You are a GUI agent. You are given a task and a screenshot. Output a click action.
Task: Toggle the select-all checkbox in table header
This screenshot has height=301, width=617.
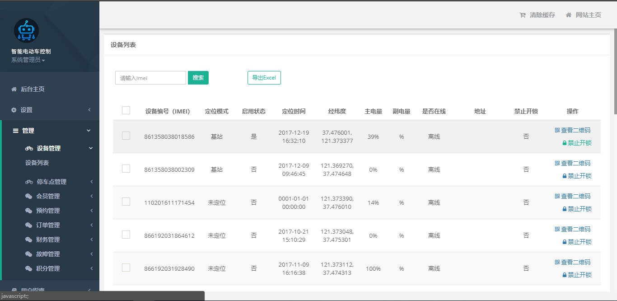click(x=126, y=110)
